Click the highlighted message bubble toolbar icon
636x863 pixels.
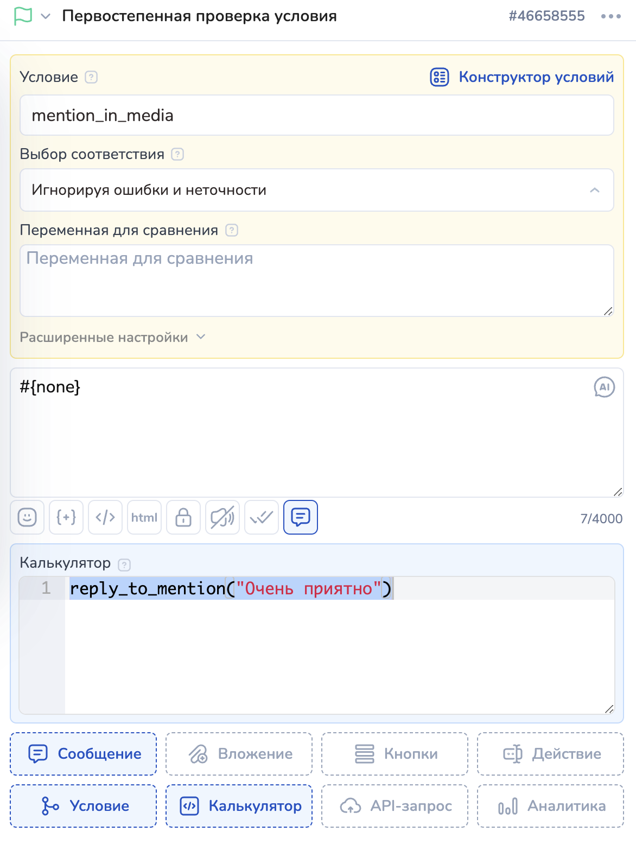pos(301,517)
